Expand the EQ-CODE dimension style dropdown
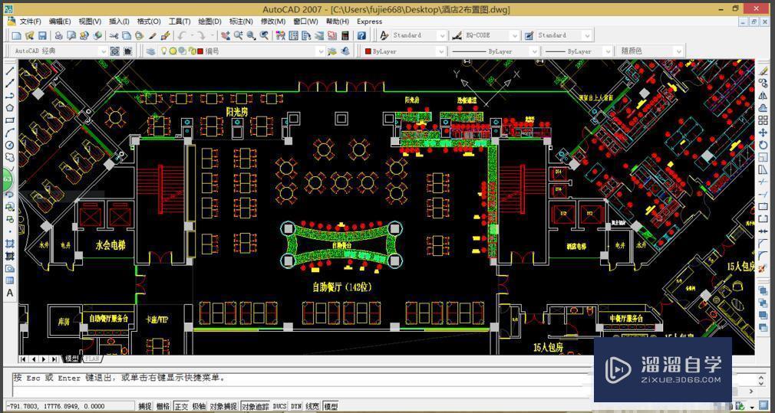The image size is (775, 413). [515, 35]
